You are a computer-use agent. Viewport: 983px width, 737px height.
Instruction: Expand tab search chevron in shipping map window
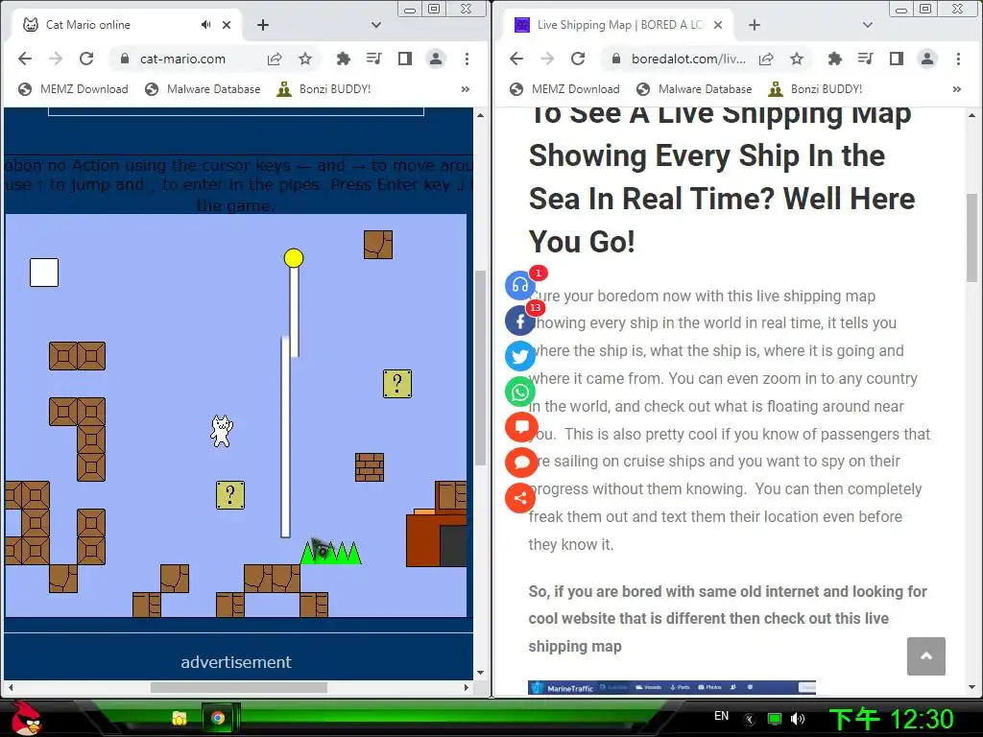click(868, 25)
